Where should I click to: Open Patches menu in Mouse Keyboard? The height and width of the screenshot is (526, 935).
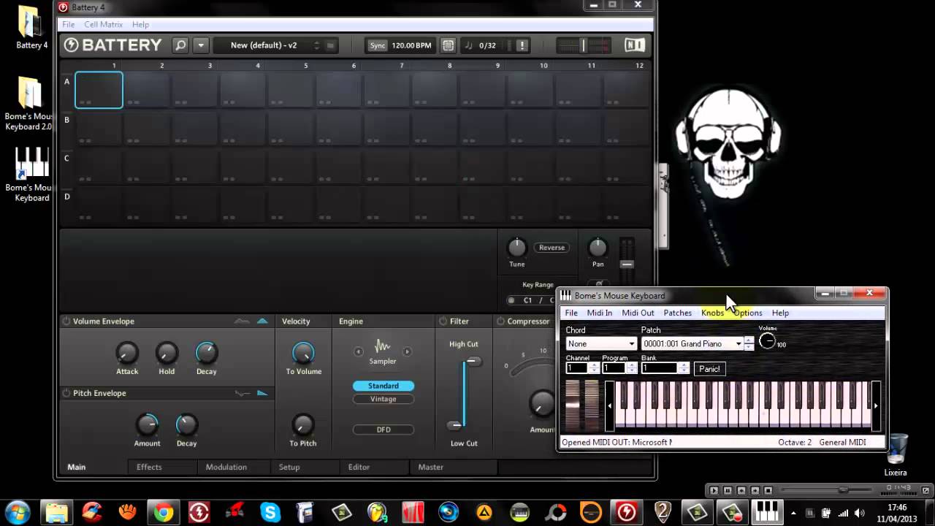pyautogui.click(x=677, y=313)
